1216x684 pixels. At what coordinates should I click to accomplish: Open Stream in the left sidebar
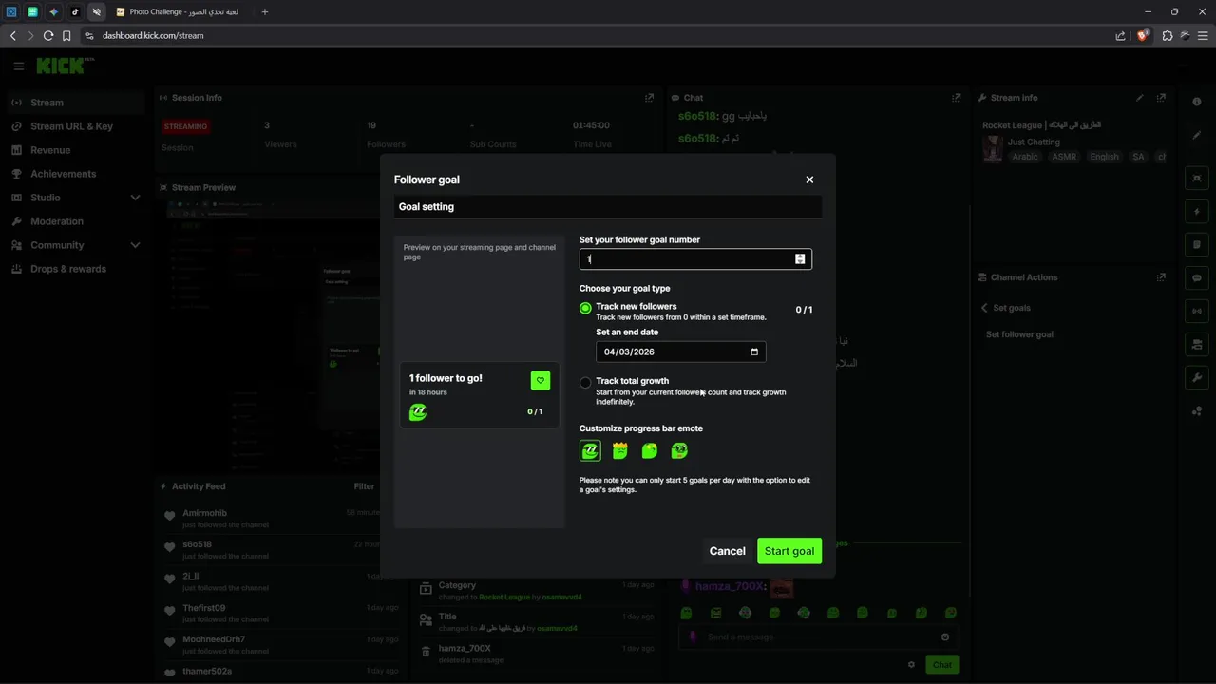(x=76, y=103)
